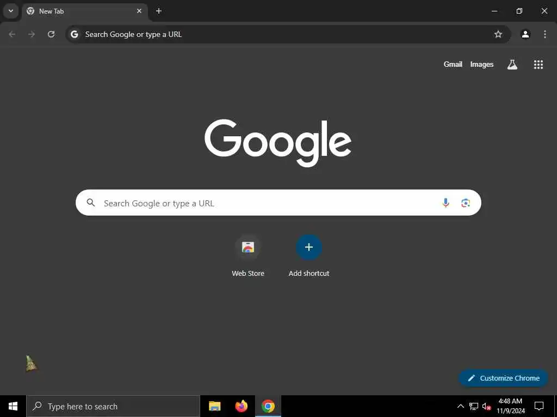
Task: Focus the Google search box
Action: pyautogui.click(x=278, y=203)
